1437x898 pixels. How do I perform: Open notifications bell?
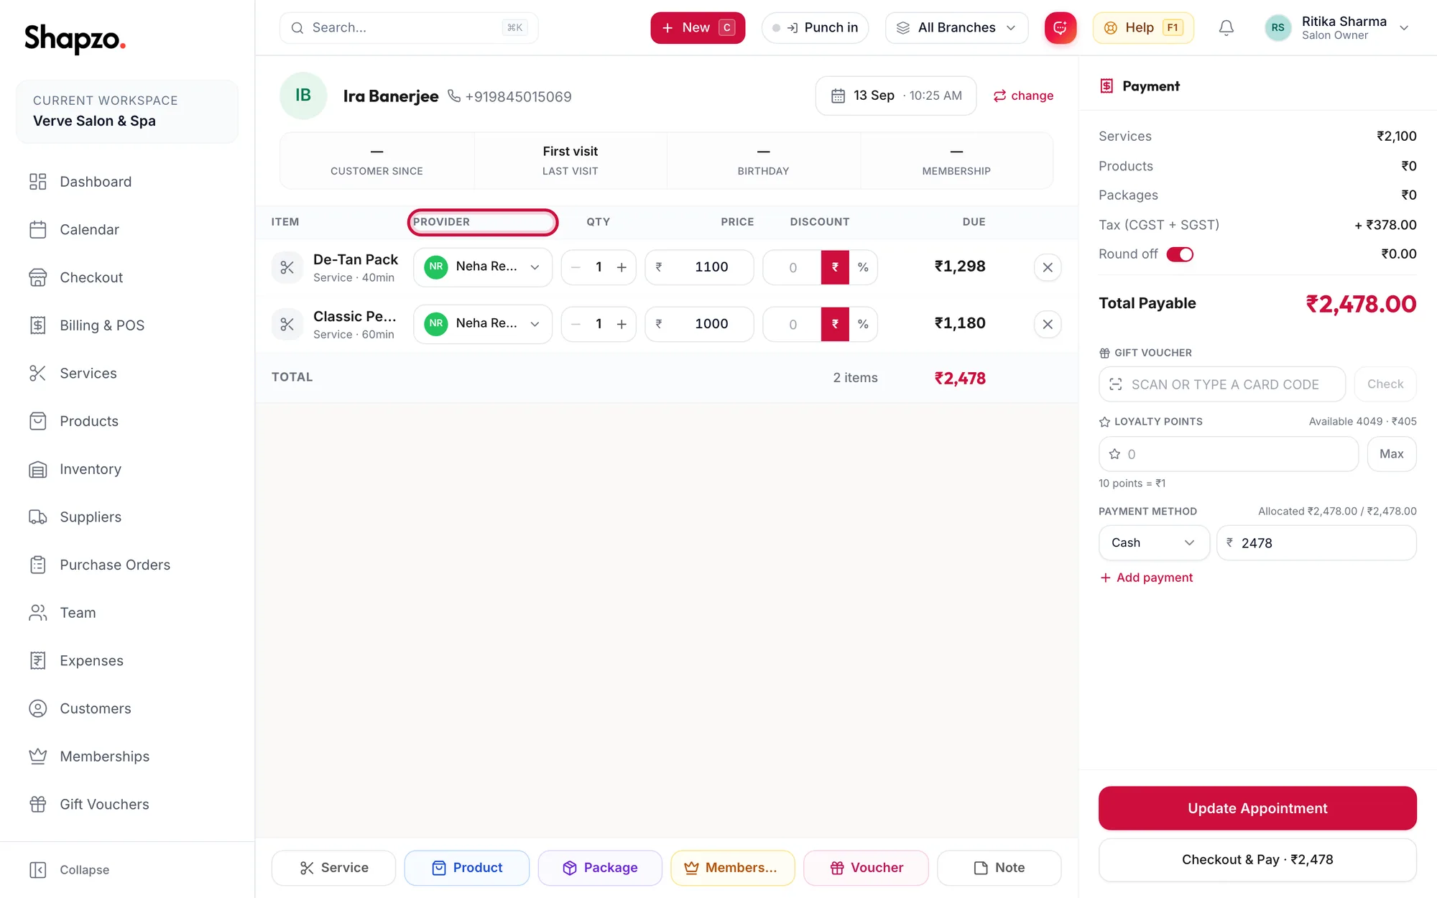(x=1226, y=28)
